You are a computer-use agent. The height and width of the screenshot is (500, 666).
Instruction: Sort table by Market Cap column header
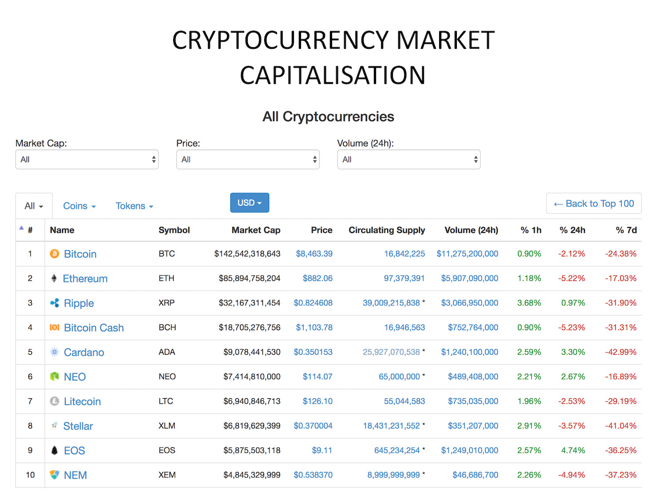tap(256, 230)
